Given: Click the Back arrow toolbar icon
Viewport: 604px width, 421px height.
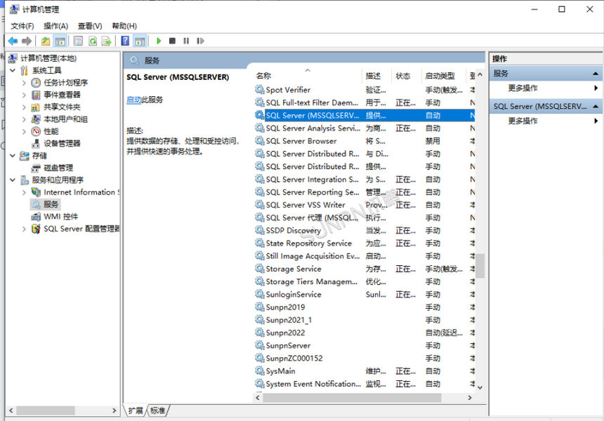Looking at the screenshot, I should pos(13,41).
